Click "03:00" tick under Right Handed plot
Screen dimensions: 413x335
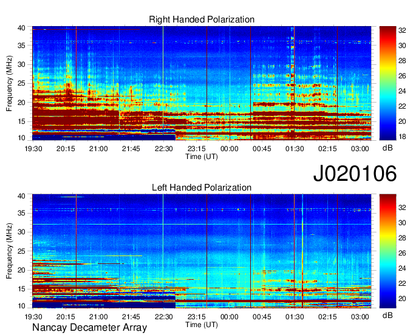pos(360,149)
